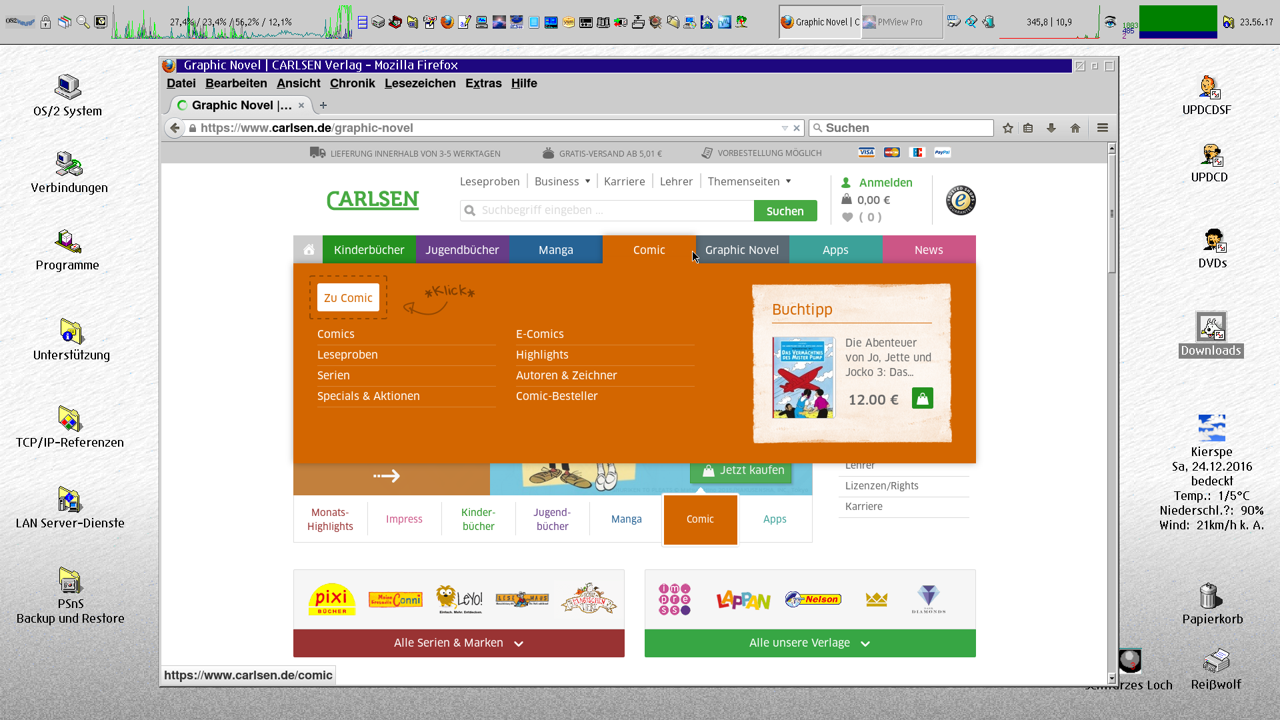
Task: Close the Graphic Novel tab
Action: (x=301, y=105)
